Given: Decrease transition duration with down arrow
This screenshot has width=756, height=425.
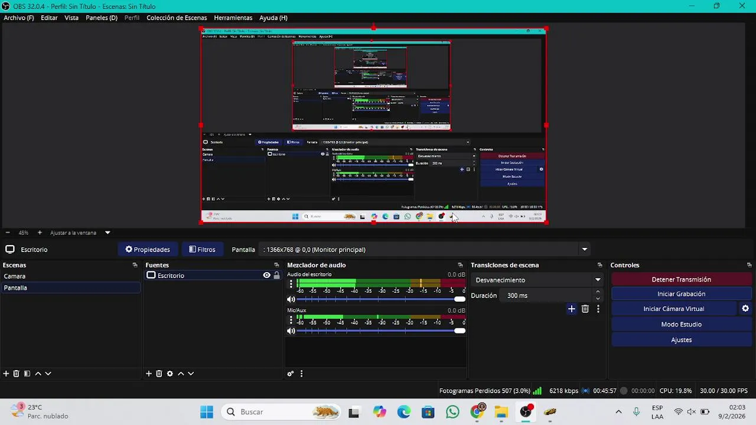Looking at the screenshot, I should click(598, 299).
